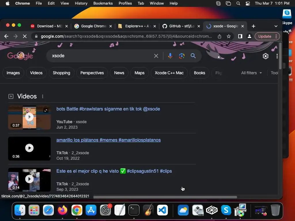Open the Profiles menu

coord(125,3)
